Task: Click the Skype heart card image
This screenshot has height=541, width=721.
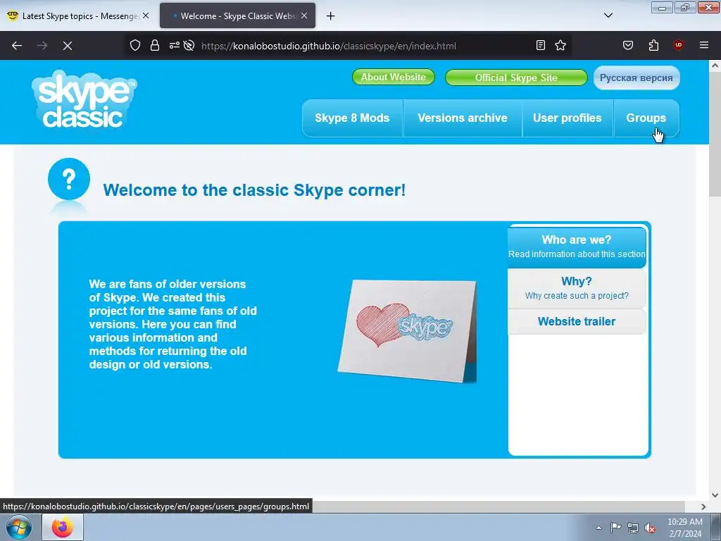Action: point(408,331)
